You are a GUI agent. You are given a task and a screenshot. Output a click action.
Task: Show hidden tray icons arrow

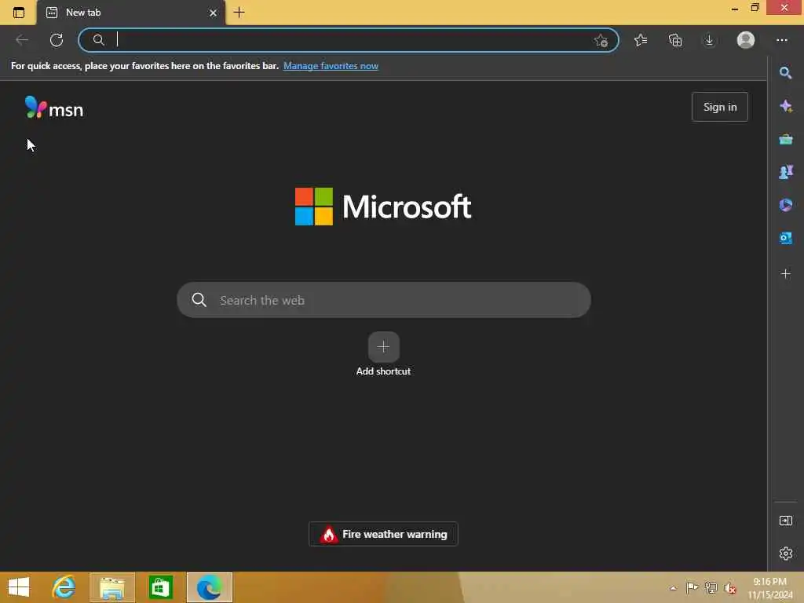coord(673,588)
